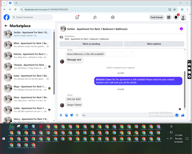Click the browser back arrow
192x154 pixels.
point(5,10)
